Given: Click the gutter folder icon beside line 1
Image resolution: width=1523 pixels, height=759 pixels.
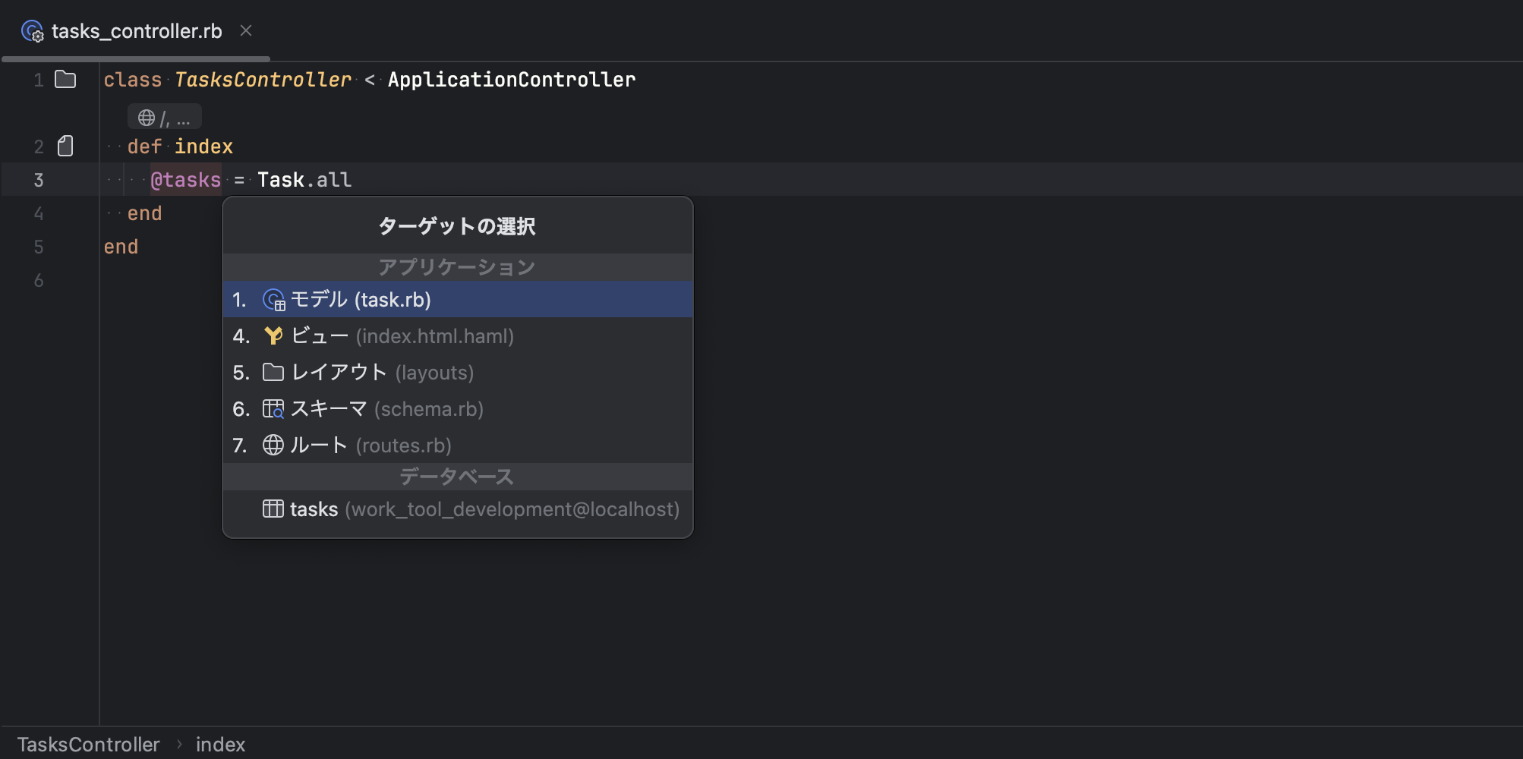Looking at the screenshot, I should point(65,79).
